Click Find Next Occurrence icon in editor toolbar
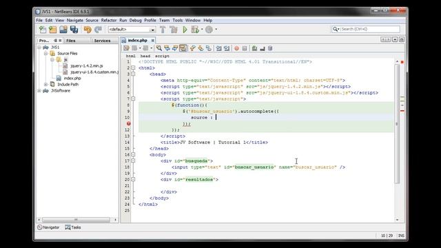Screen dimensions: 441x248 [175, 48]
